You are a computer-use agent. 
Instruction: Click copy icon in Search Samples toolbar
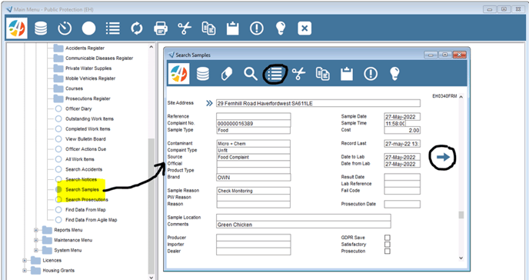click(x=323, y=74)
